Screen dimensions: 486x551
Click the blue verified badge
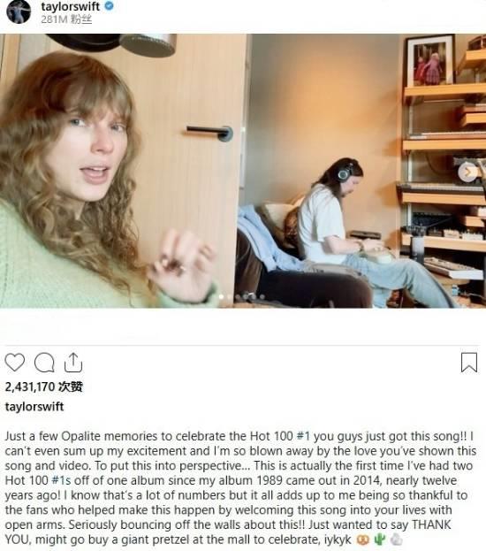click(110, 6)
